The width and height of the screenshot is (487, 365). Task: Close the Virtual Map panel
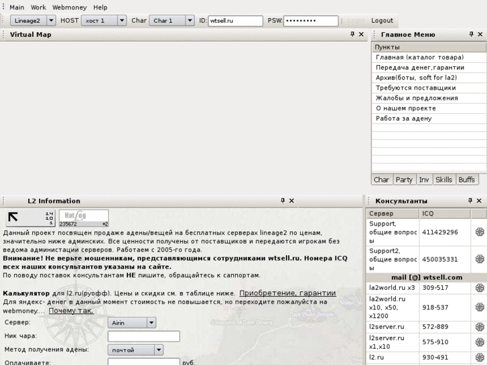tap(361, 34)
